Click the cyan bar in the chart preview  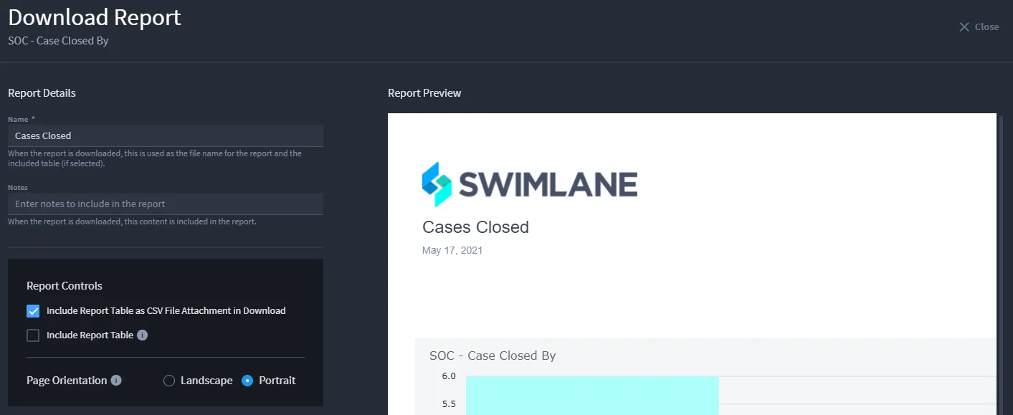[592, 395]
